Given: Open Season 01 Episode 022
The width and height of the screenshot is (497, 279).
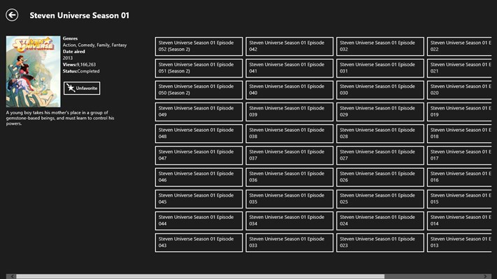Looking at the screenshot, I should [x=459, y=47].
